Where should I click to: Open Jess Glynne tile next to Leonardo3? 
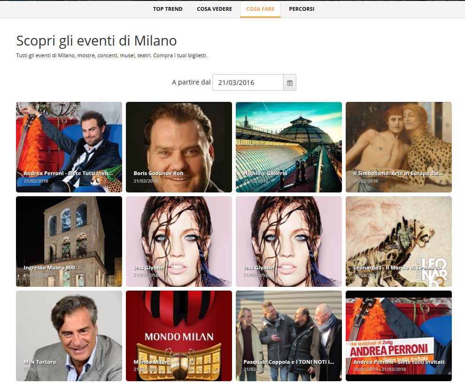[289, 241]
